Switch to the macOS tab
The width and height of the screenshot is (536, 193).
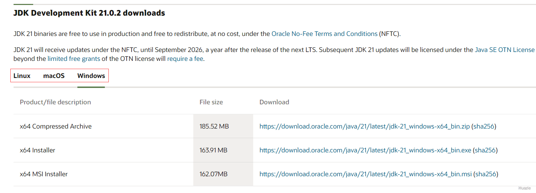click(54, 76)
